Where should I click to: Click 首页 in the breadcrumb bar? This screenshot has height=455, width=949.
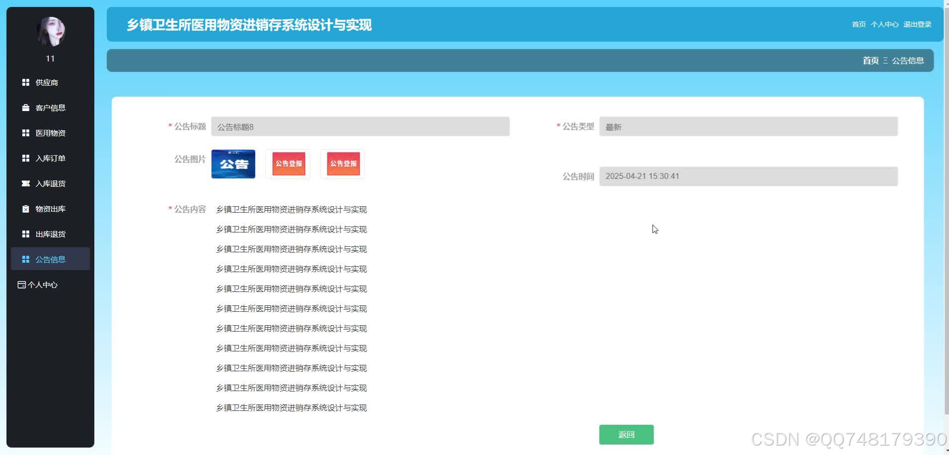click(871, 60)
